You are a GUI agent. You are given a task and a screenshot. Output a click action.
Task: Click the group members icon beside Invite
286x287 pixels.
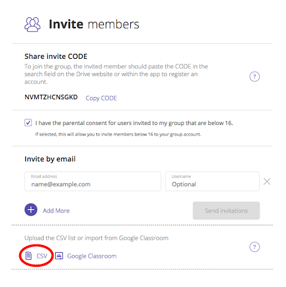33,25
